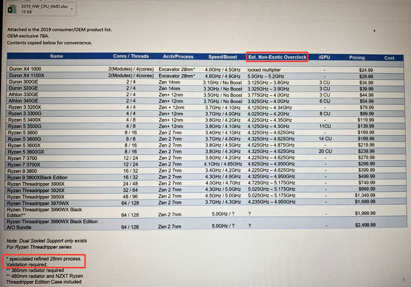
Task: Click the 2019_HW_CPU_AMD.xlsx file name
Action: point(44,6)
